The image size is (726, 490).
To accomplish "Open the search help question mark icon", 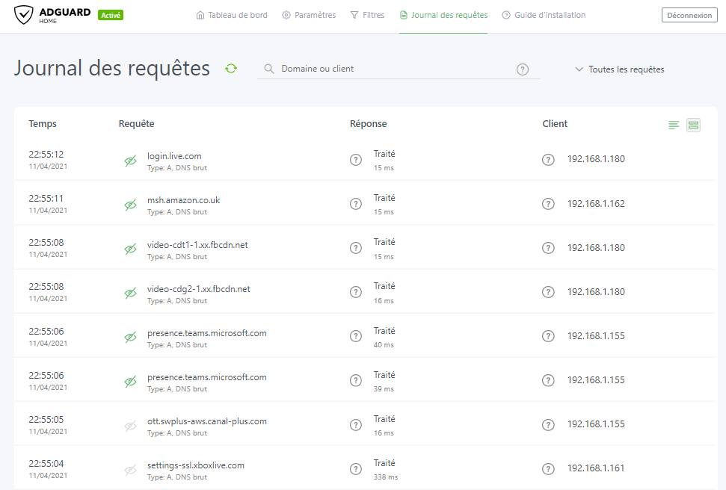I will (x=523, y=69).
